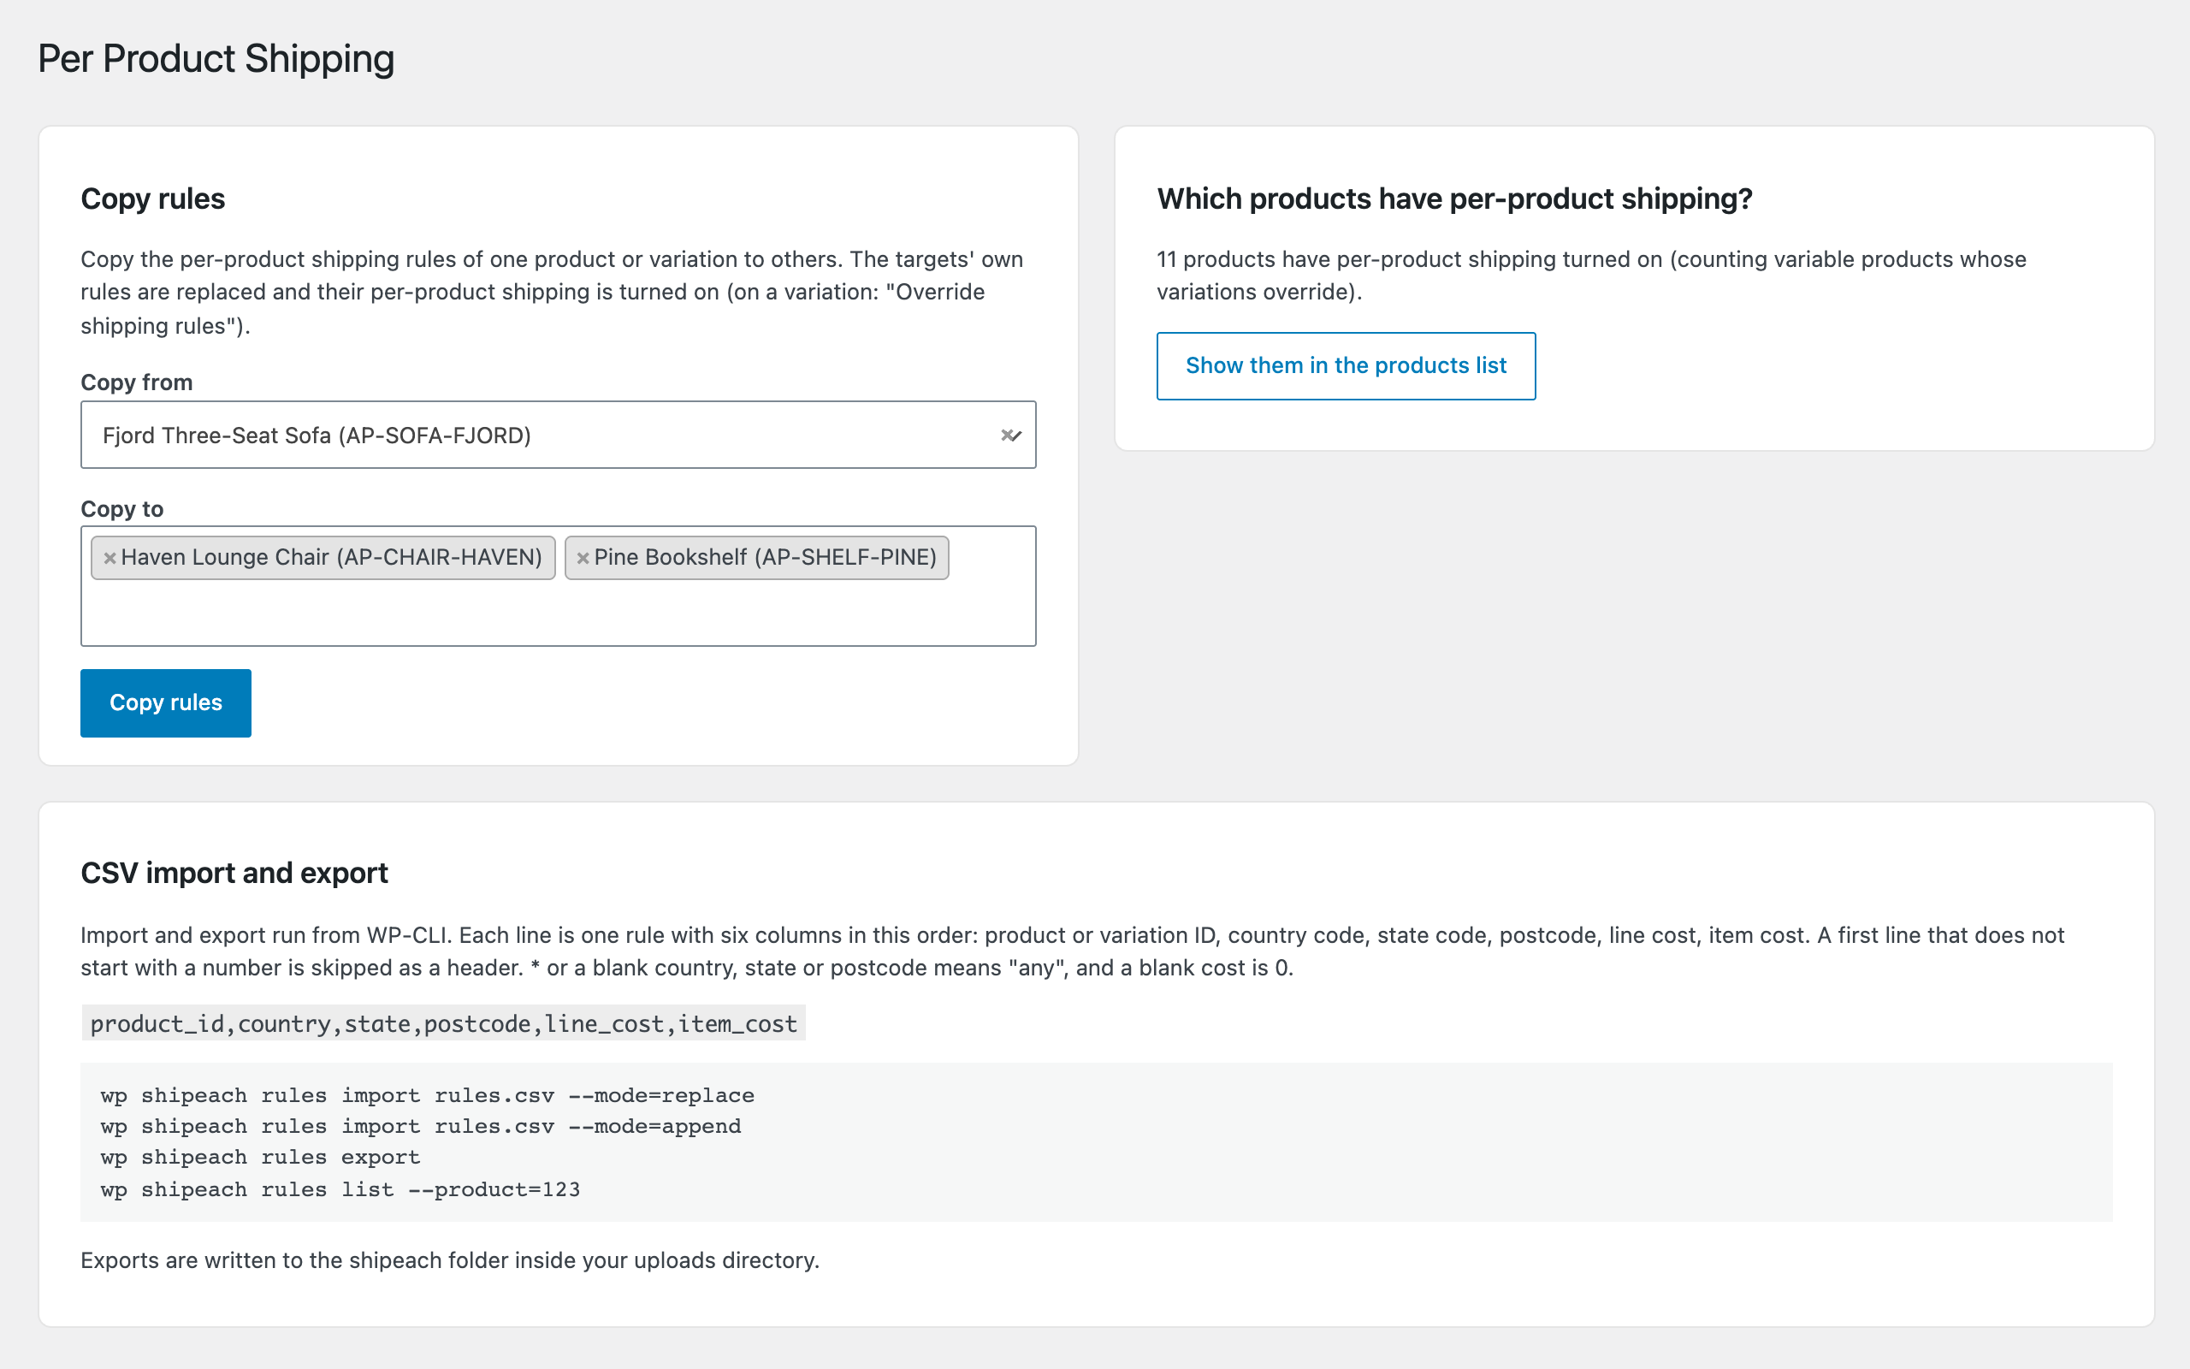This screenshot has width=2190, height=1369.
Task: Click the blue Copy rules button
Action: pyautogui.click(x=166, y=702)
